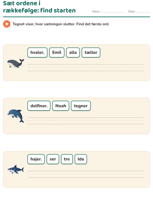The height and width of the screenshot is (198, 153).
Task: Click the writing lines under the dolphin words
Action: (x=85, y=121)
